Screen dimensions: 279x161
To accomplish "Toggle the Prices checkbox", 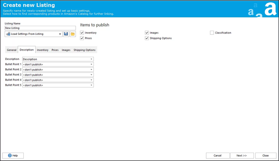I will tap(82, 38).
